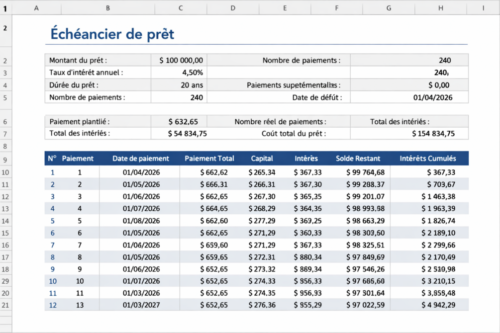Select cumulative interest cell '$ 1 463,38'
The width and height of the screenshot is (500, 333).
pyautogui.click(x=438, y=197)
